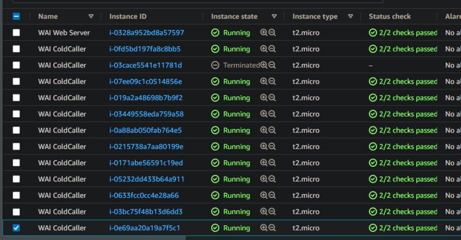Screen dimensions: 461x240
Task: Click the Instance ID column header
Action: [128, 17]
